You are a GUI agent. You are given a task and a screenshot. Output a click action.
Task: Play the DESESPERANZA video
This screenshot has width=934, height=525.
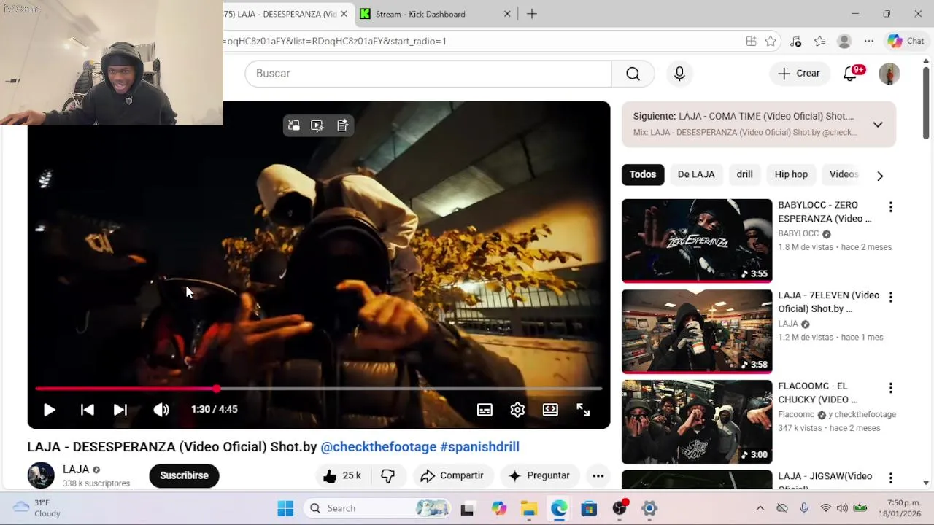(x=49, y=410)
